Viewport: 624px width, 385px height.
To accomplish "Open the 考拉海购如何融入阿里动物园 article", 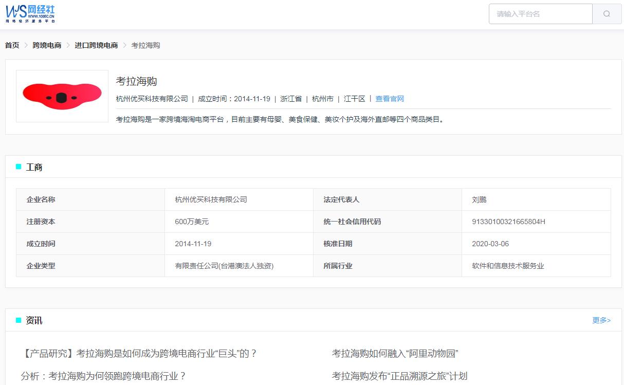I will point(396,353).
